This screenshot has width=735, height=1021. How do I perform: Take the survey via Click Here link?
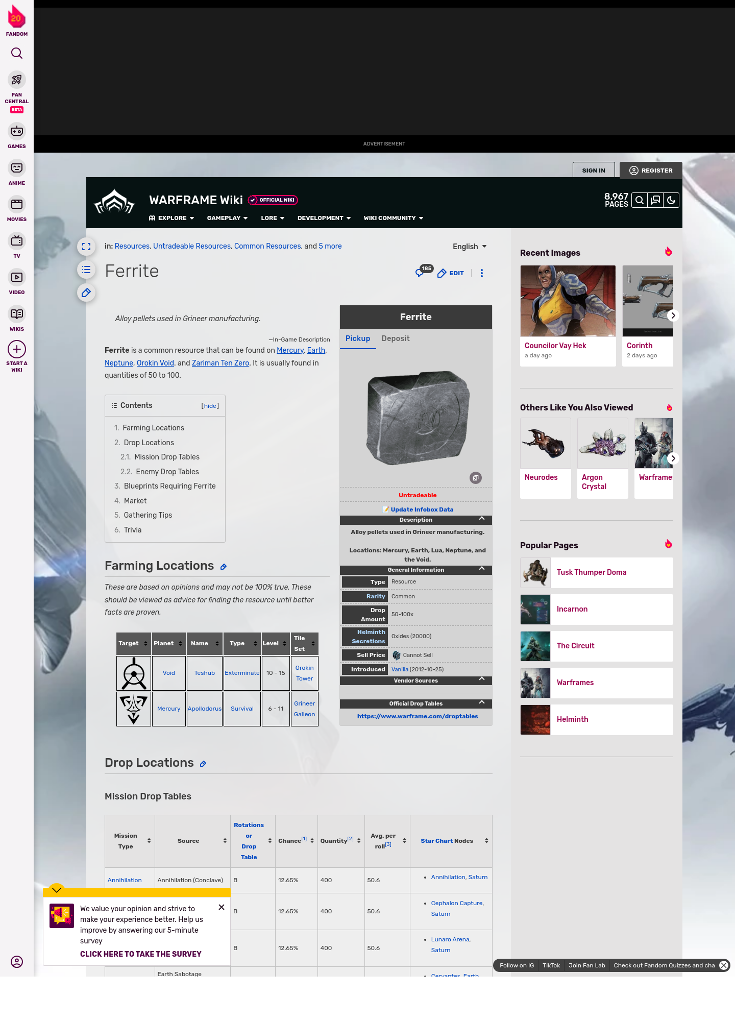pyautogui.click(x=140, y=954)
